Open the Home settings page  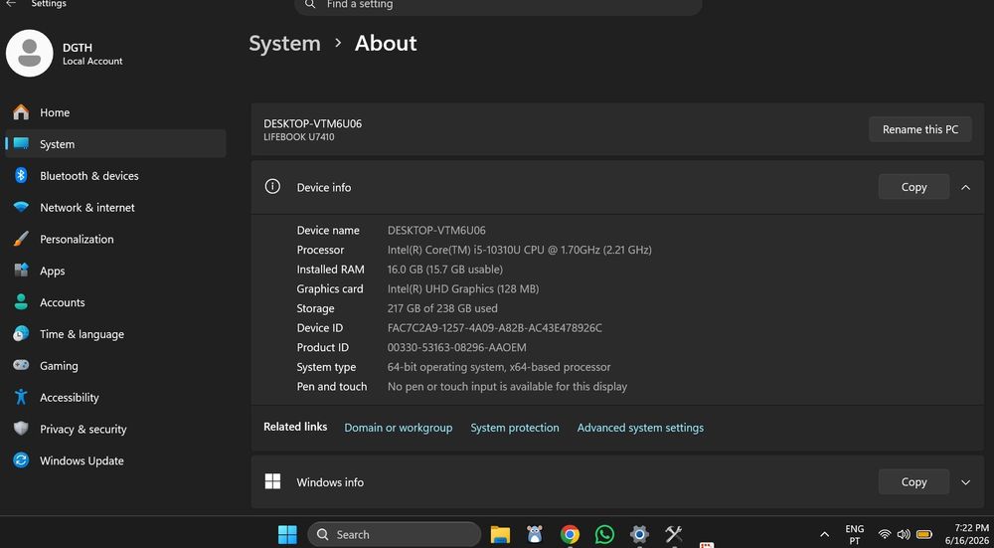click(115, 113)
